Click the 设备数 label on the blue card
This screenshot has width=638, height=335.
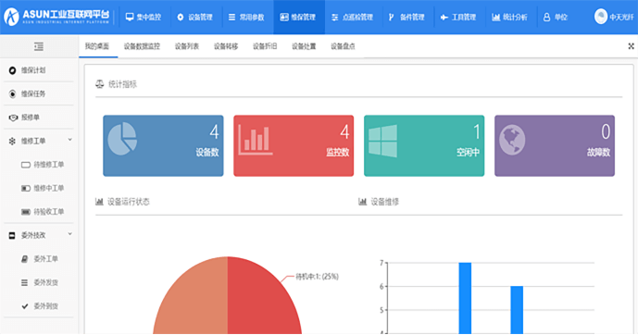207,153
